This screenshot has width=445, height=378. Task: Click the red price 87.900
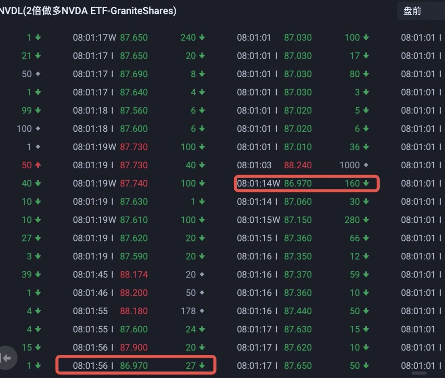click(x=134, y=347)
